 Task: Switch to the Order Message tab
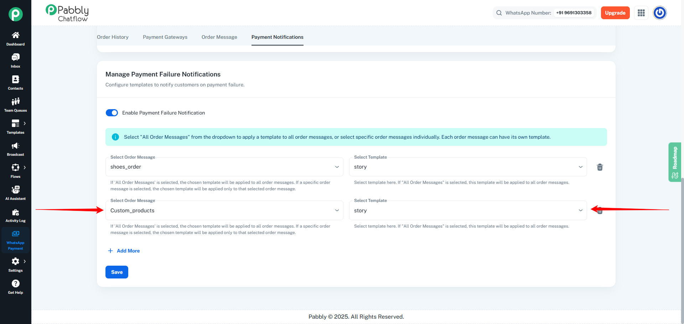pos(219,37)
